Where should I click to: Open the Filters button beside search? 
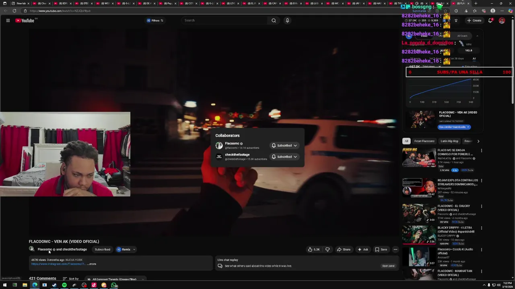pyautogui.click(x=155, y=20)
